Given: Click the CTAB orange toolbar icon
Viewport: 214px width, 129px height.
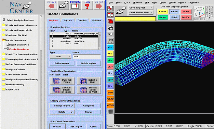Looking at the screenshot, I should pyautogui.click(x=110, y=99).
